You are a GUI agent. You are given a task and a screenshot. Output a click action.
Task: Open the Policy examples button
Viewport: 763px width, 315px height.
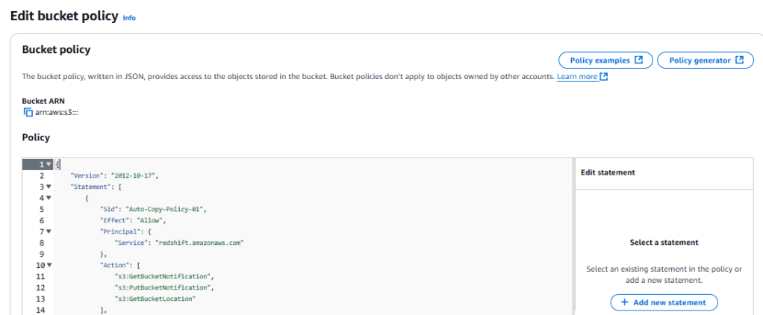tap(605, 60)
